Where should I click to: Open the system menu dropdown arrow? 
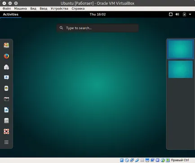click(190, 14)
